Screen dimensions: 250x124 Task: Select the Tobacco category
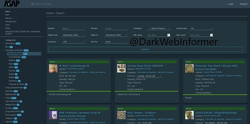[9, 118]
